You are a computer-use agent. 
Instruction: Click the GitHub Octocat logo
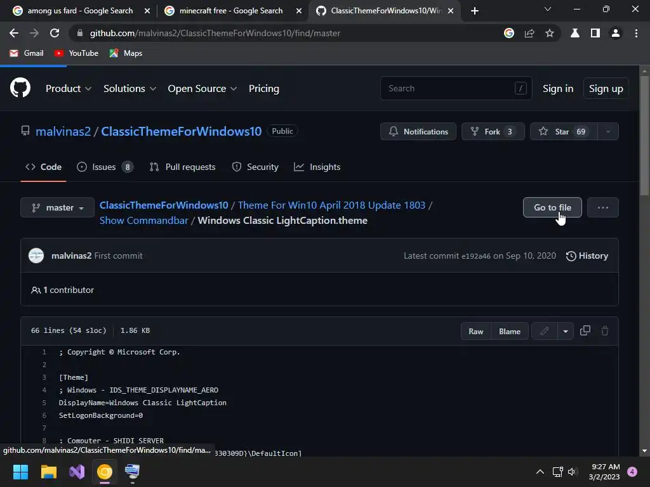[x=20, y=88]
